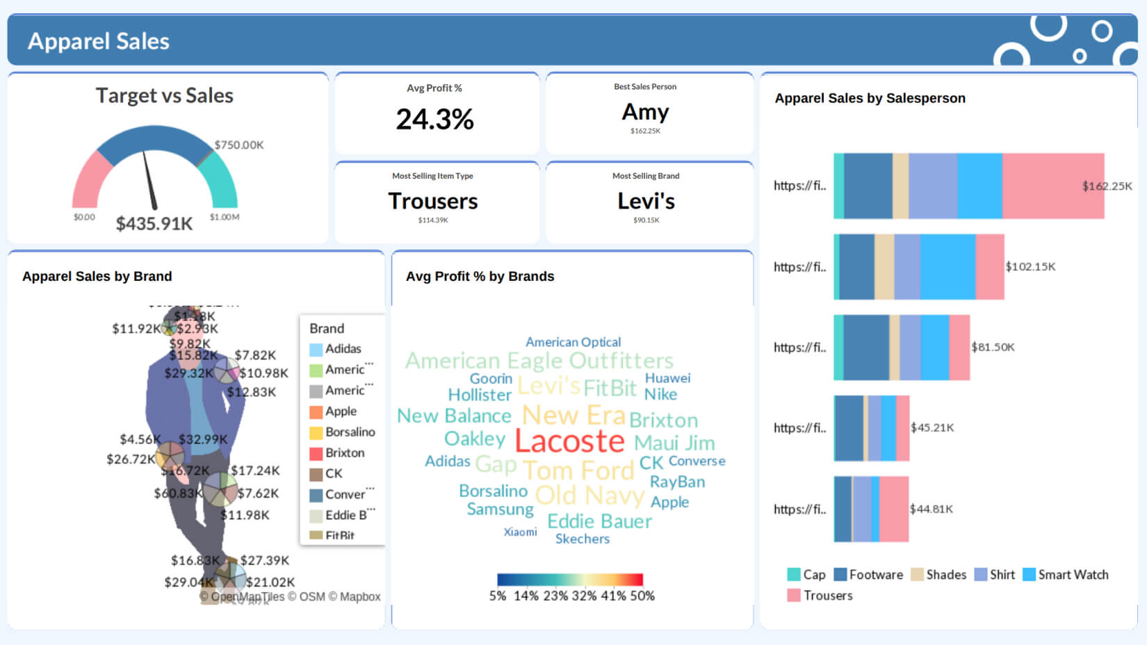Click the Apple brand legend swatch
Image resolution: width=1147 pixels, height=645 pixels.
pyautogui.click(x=316, y=411)
